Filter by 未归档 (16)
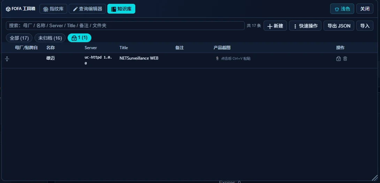 50,38
